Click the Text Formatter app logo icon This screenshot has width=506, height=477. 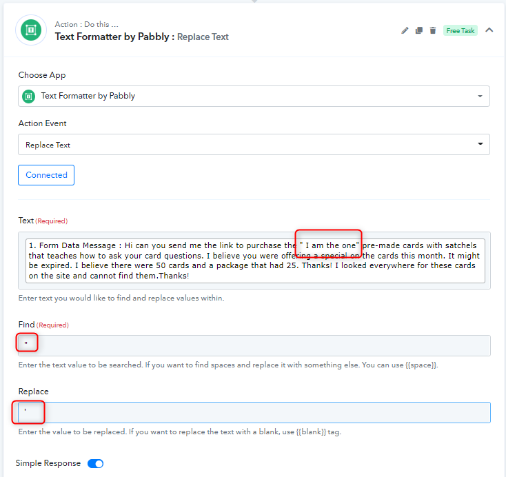point(31,30)
